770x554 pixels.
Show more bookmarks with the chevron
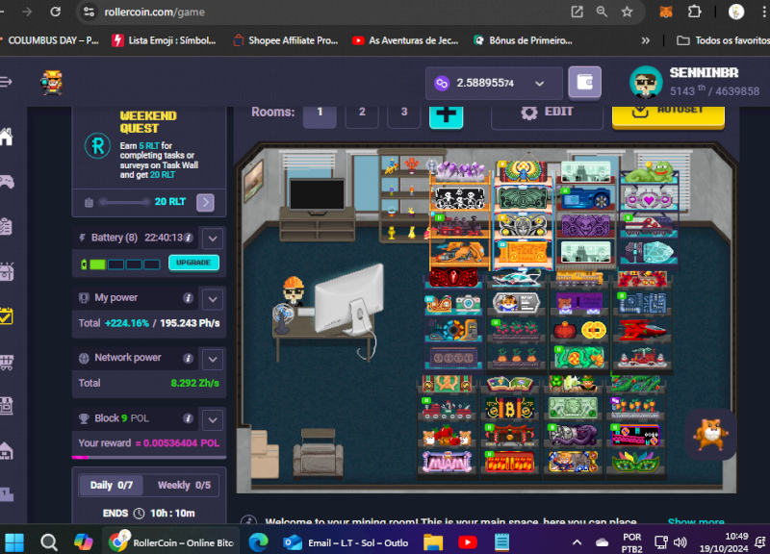point(645,40)
